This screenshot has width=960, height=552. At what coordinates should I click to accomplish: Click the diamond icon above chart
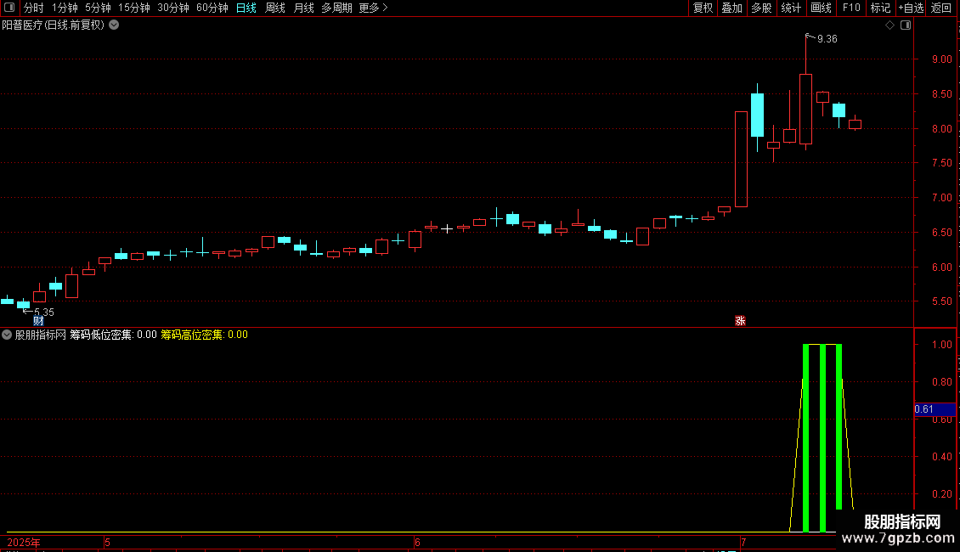pyautogui.click(x=890, y=25)
